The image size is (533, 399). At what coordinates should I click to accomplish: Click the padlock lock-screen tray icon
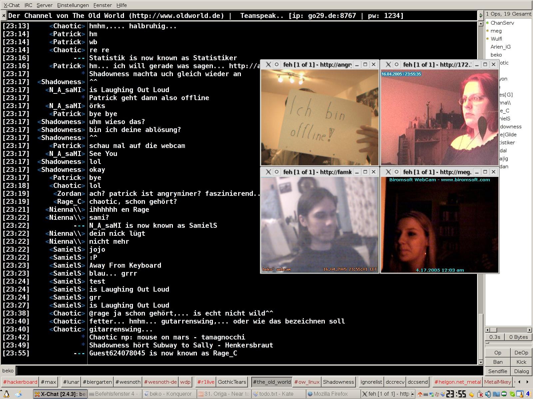[x=472, y=394]
